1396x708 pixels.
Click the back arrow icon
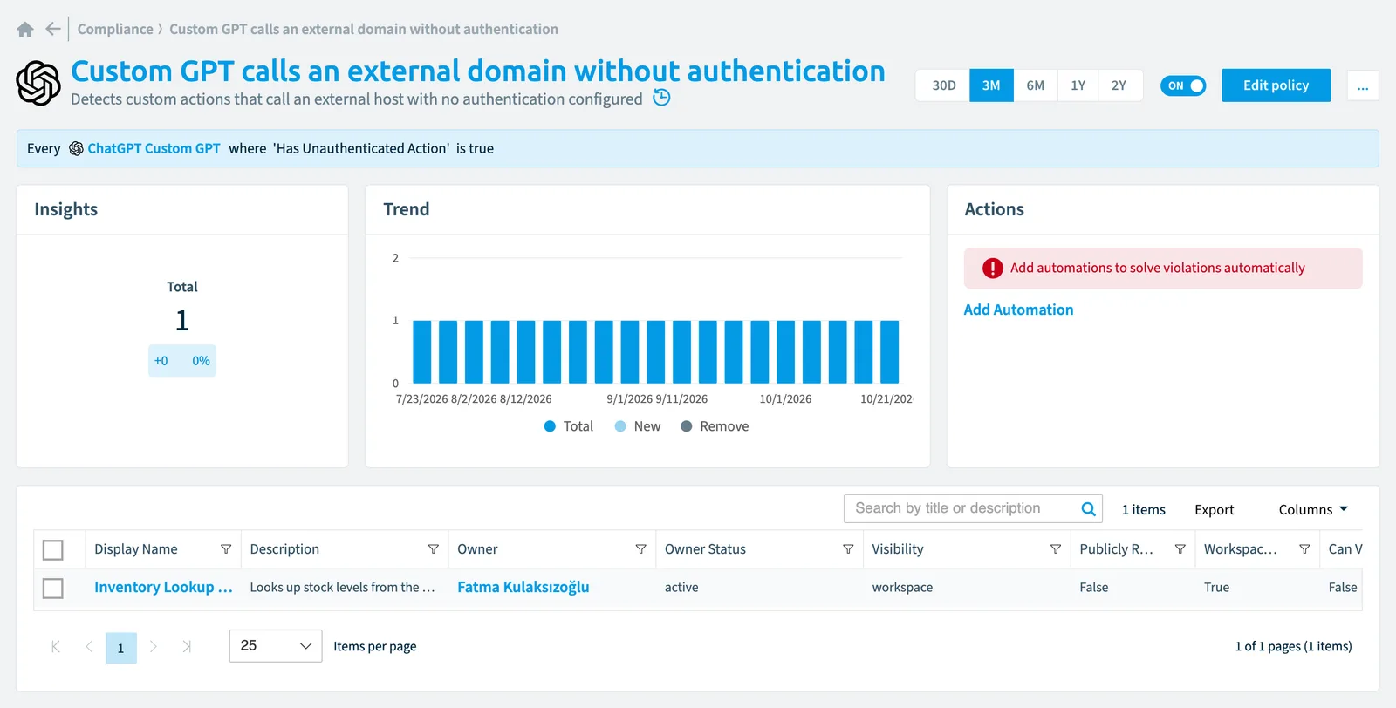pos(53,29)
